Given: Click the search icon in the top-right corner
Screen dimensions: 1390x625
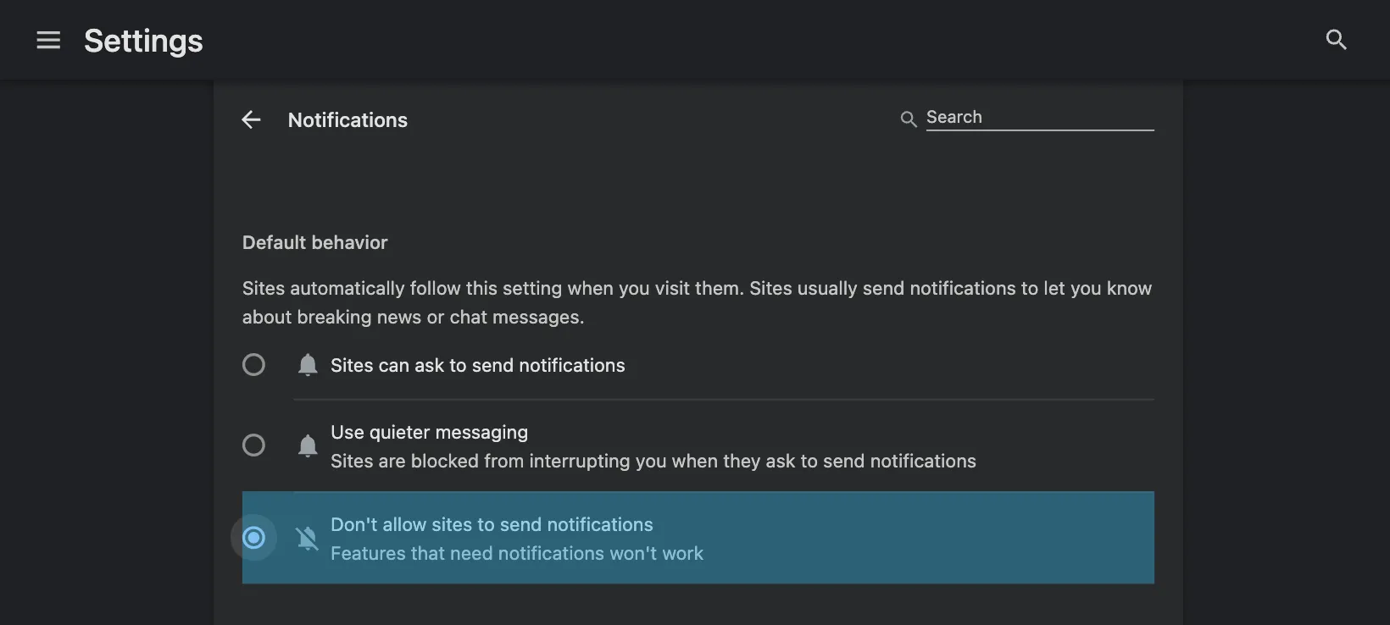Looking at the screenshot, I should click(1336, 39).
